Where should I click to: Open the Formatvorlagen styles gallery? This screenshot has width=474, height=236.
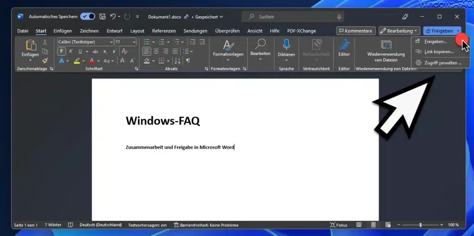[228, 50]
